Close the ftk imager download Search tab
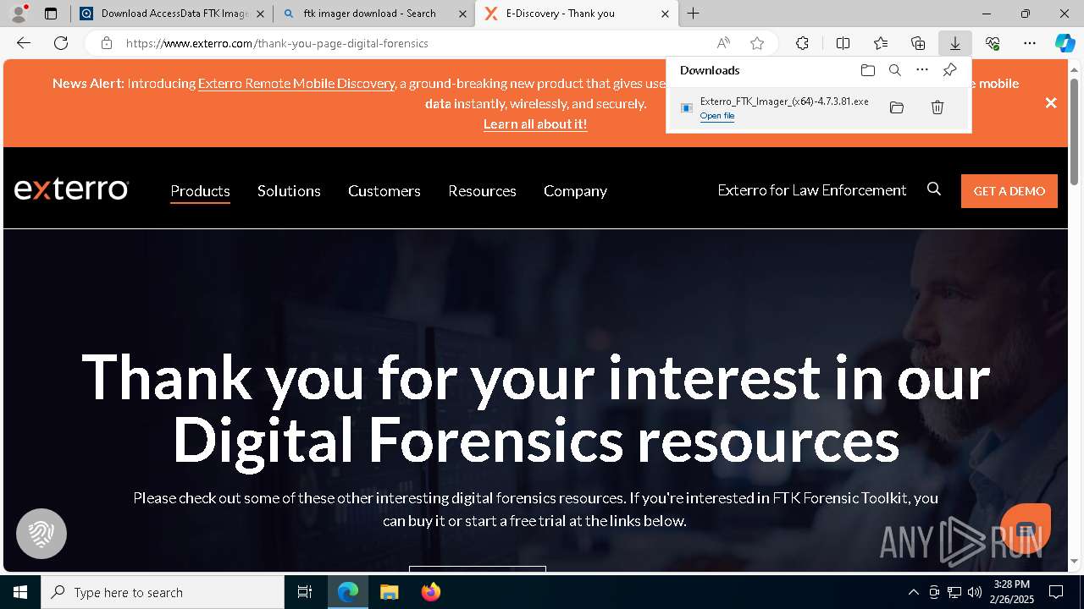The height and width of the screenshot is (609, 1084). [x=462, y=14]
